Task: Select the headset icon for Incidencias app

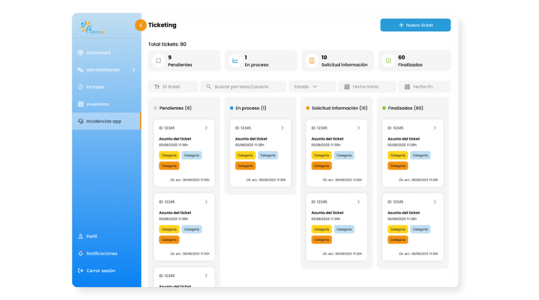Action: pyautogui.click(x=80, y=122)
